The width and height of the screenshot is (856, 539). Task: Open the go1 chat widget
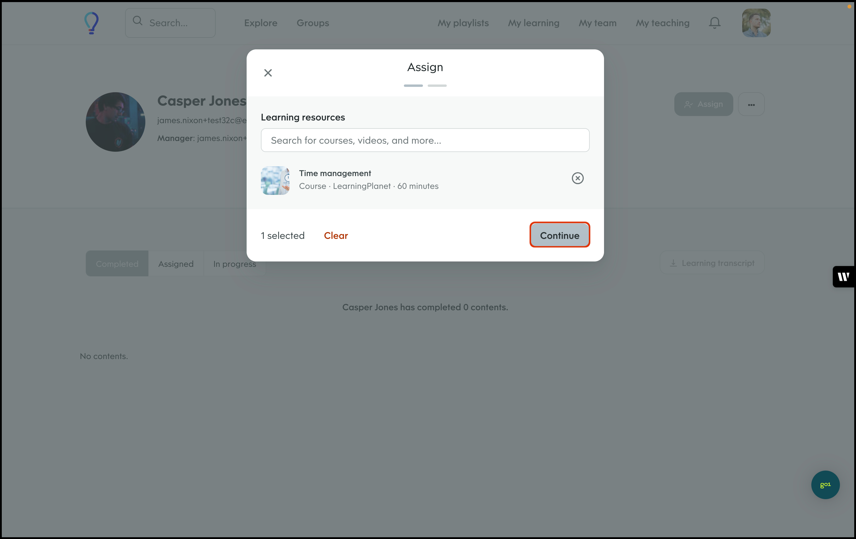[x=825, y=485]
